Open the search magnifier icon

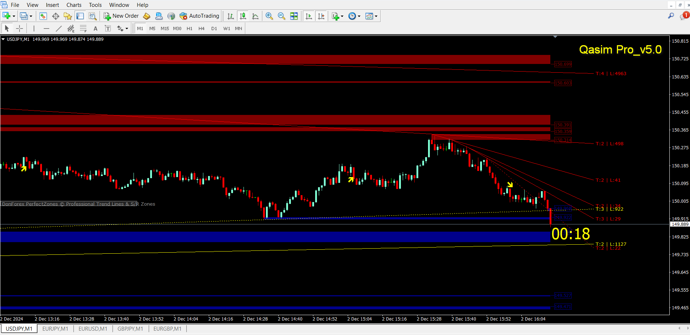(x=671, y=16)
